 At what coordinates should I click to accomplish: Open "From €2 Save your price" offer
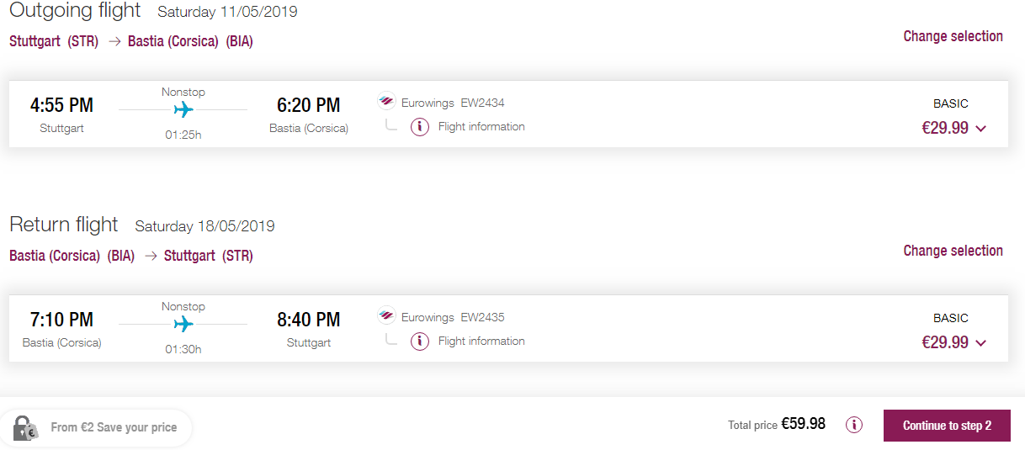114,427
